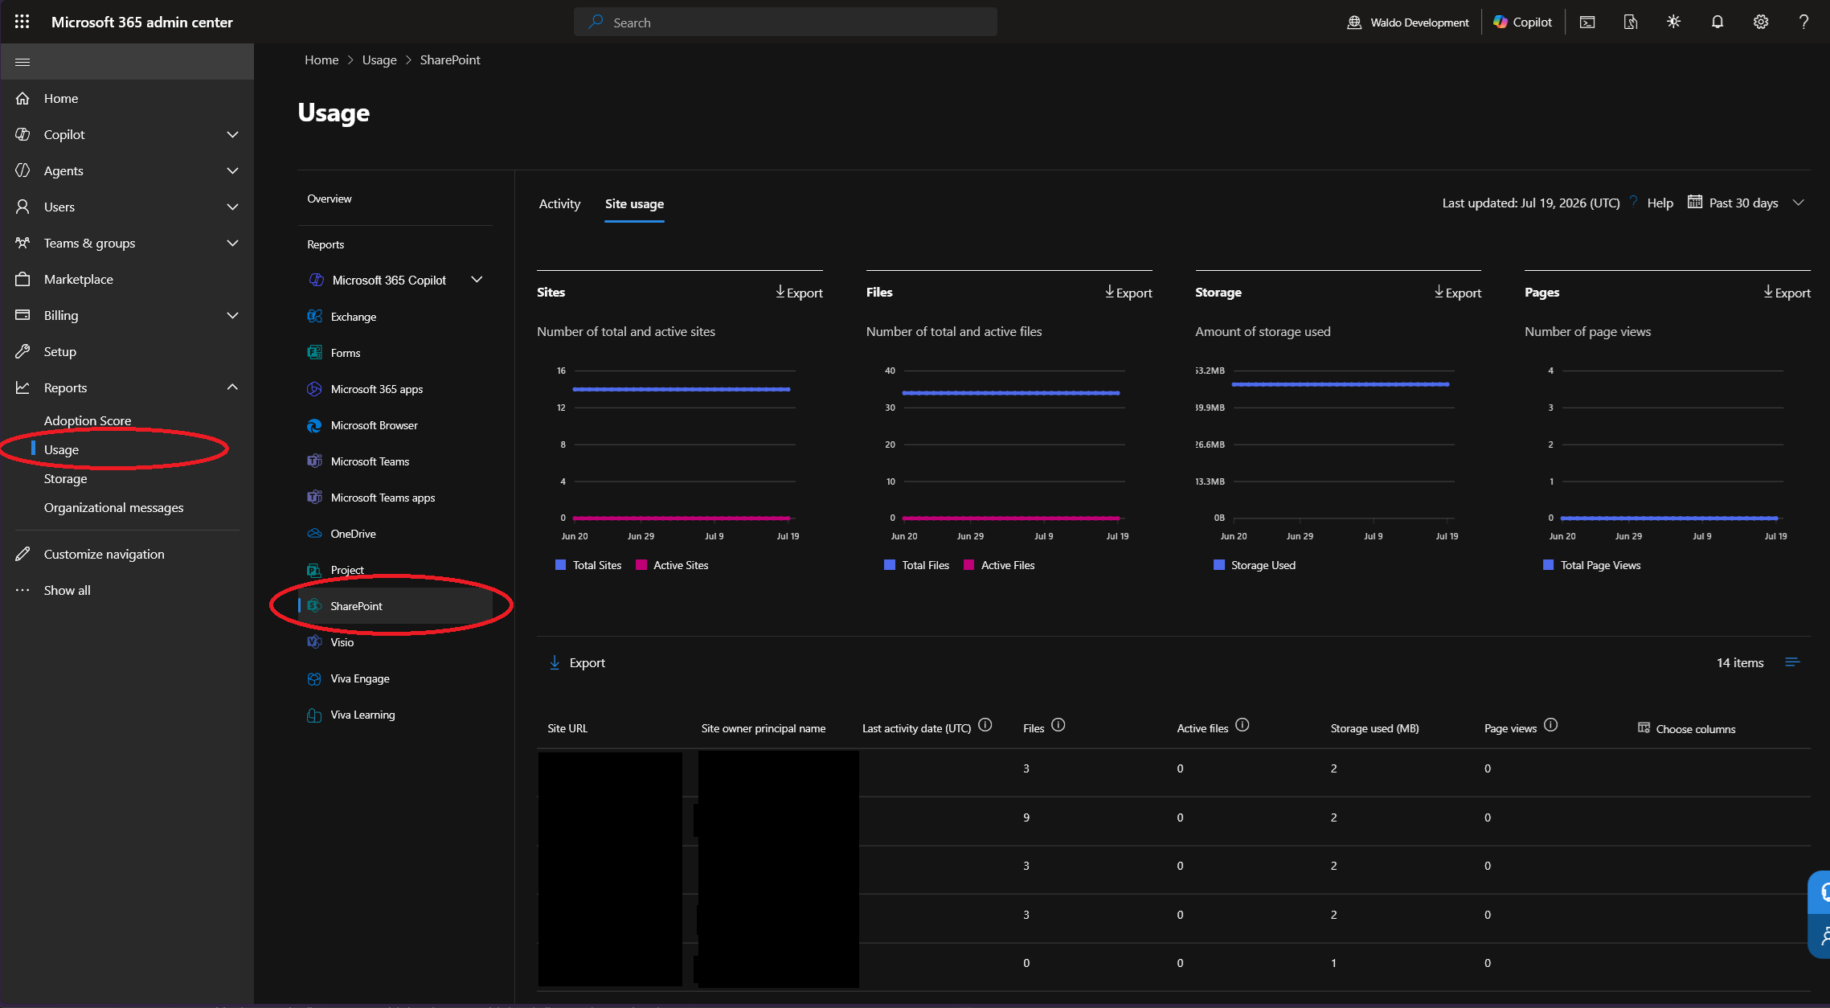The height and width of the screenshot is (1008, 1830).
Task: Collapse the navigation hamburger menu
Action: coord(23,62)
